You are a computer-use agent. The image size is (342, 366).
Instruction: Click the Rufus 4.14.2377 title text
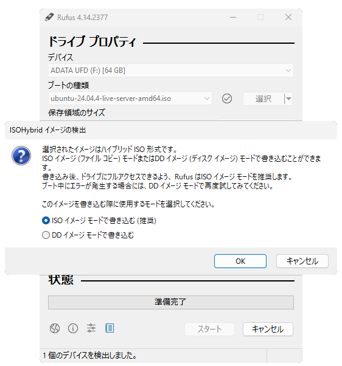point(83,18)
